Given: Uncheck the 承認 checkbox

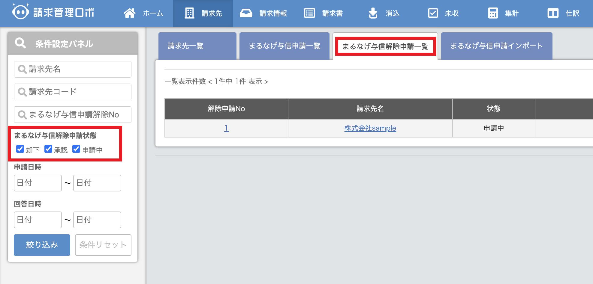Looking at the screenshot, I should 48,149.
